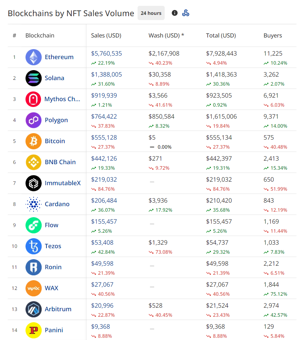Viewport: 300px width, 340px height.
Task: Click the Ronin logo icon
Action: pos(34,267)
